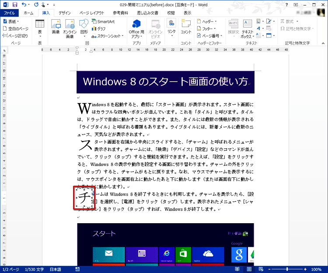Select the チ drop cap frame

pos(84,197)
